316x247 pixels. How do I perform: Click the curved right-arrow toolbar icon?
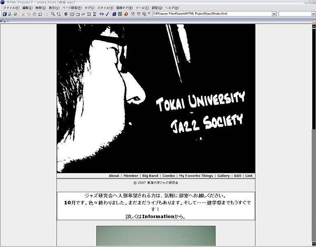click(83, 14)
